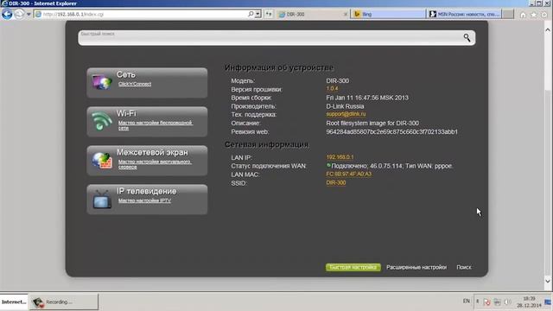
Task: Click the magnifier icon in quick search
Action: tap(467, 37)
